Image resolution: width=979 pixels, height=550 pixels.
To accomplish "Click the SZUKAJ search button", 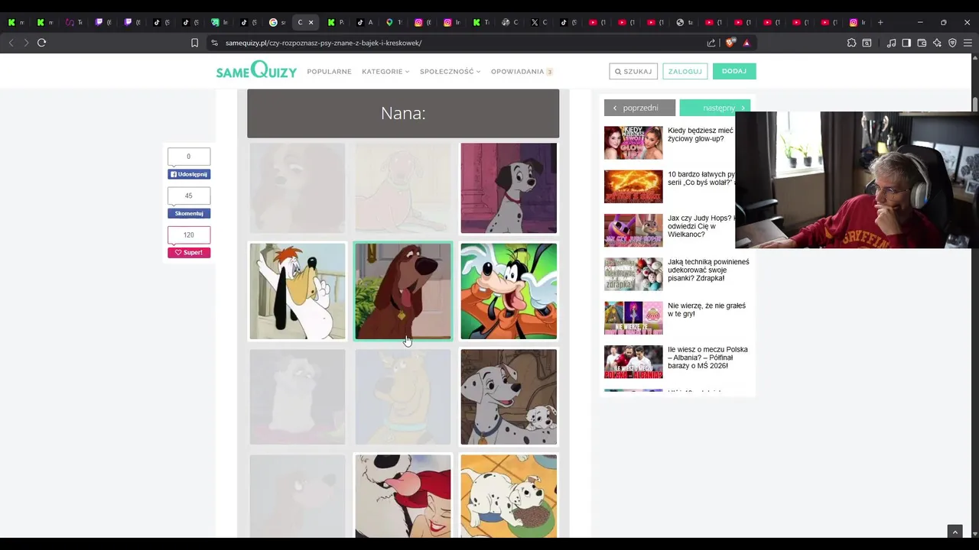I will coord(633,72).
